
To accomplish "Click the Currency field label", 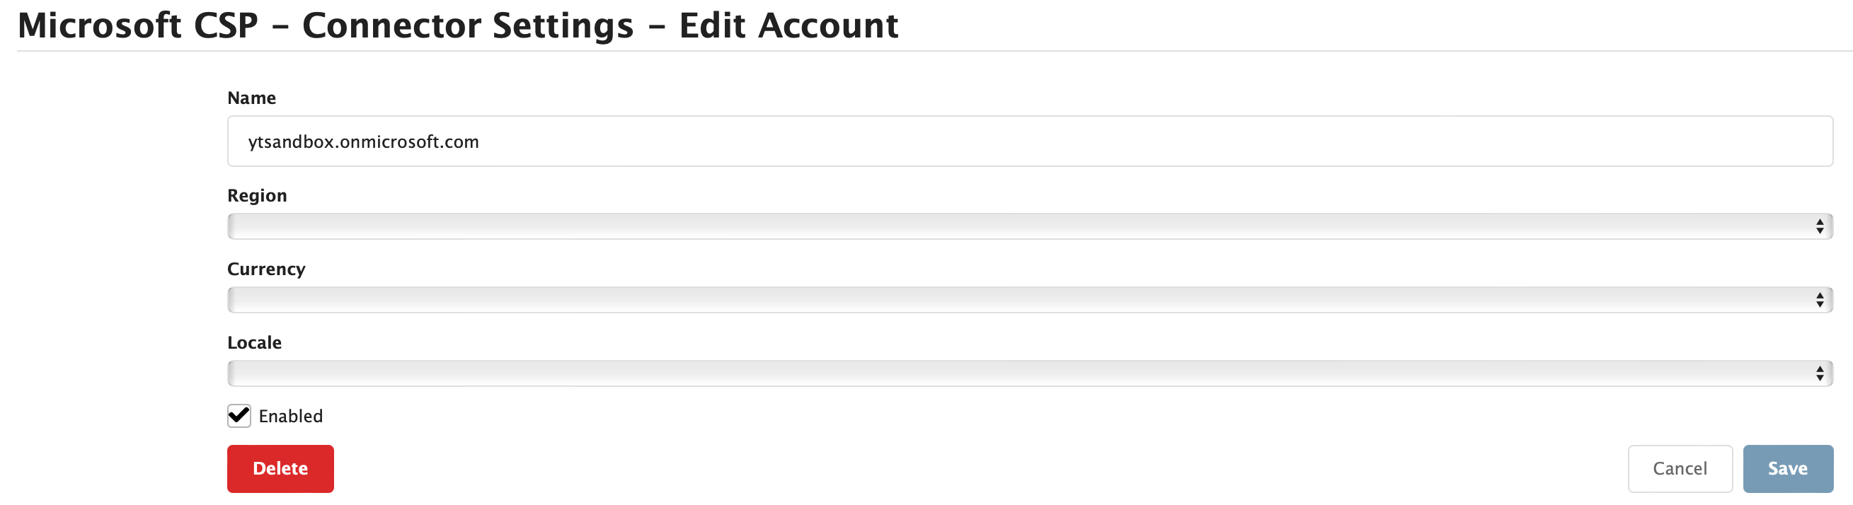I will click(x=266, y=269).
